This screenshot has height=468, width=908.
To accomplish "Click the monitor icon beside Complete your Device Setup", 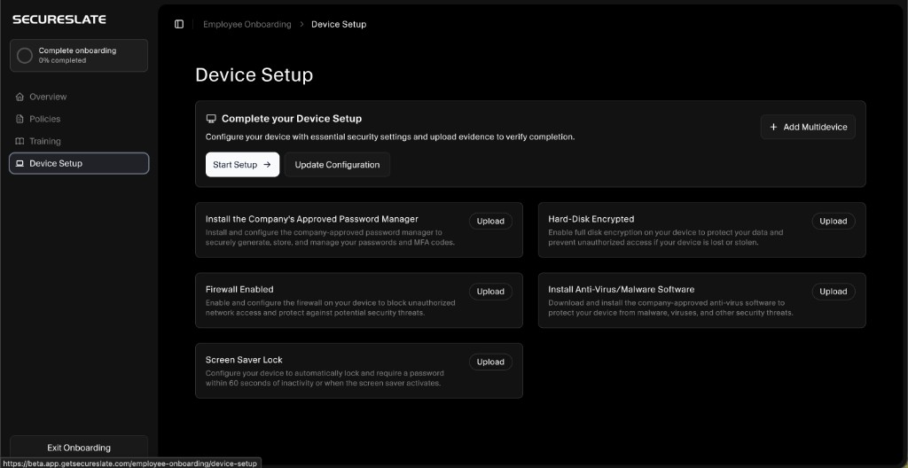I will 211,119.
